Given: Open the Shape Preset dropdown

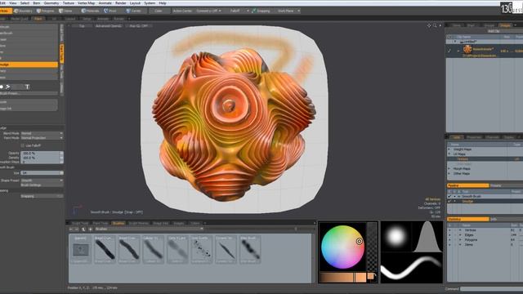Looking at the screenshot, I should 42,180.
